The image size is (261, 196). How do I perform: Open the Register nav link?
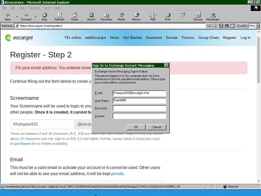pos(230,38)
